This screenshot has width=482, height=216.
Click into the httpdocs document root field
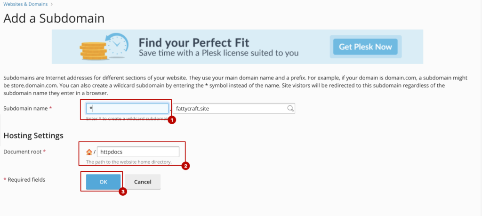click(x=138, y=152)
